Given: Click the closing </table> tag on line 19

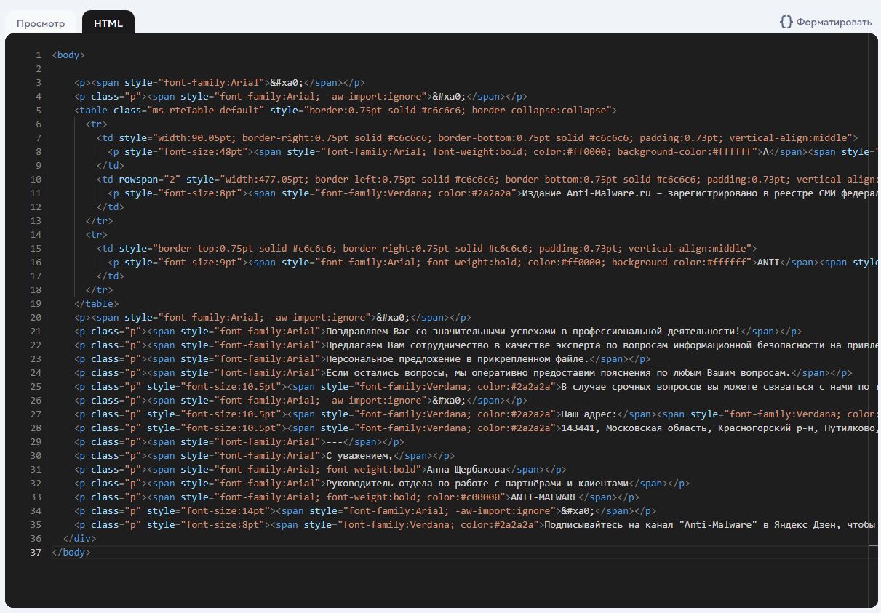Looking at the screenshot, I should coord(96,304).
